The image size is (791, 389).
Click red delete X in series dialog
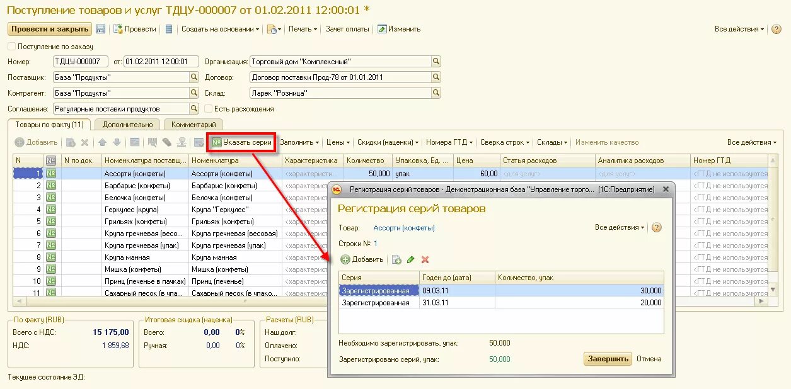click(425, 259)
